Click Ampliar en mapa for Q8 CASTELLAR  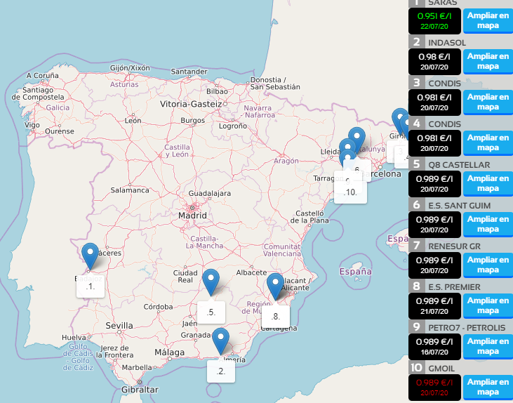[488, 183]
